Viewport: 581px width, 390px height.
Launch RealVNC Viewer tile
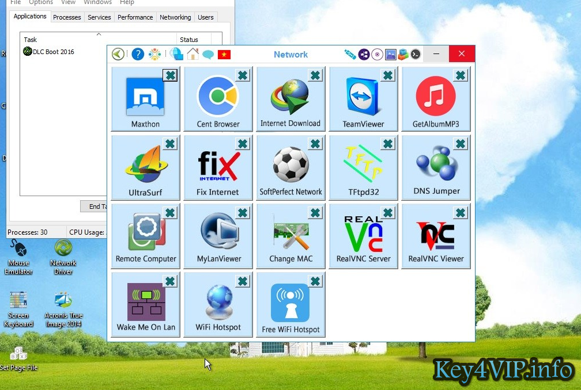pyautogui.click(x=436, y=236)
